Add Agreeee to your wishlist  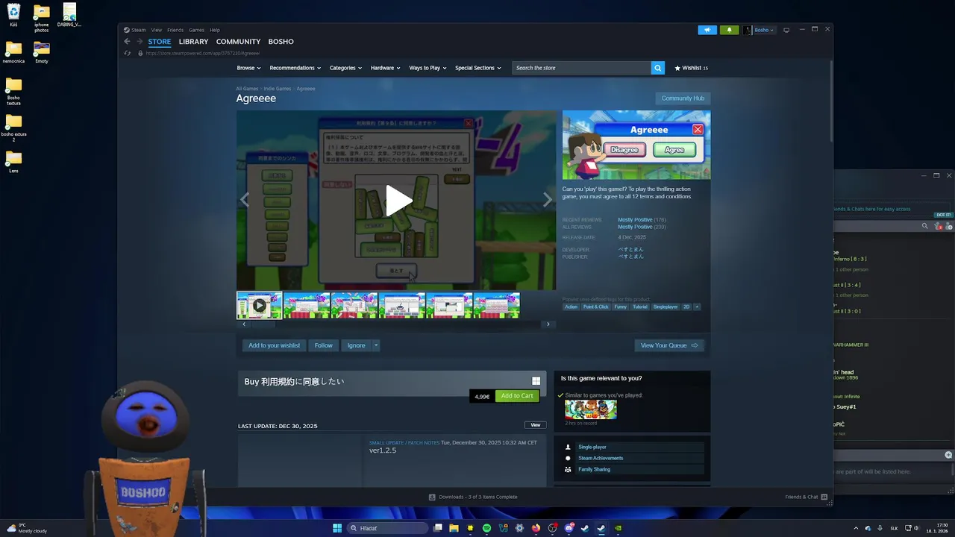pos(274,345)
